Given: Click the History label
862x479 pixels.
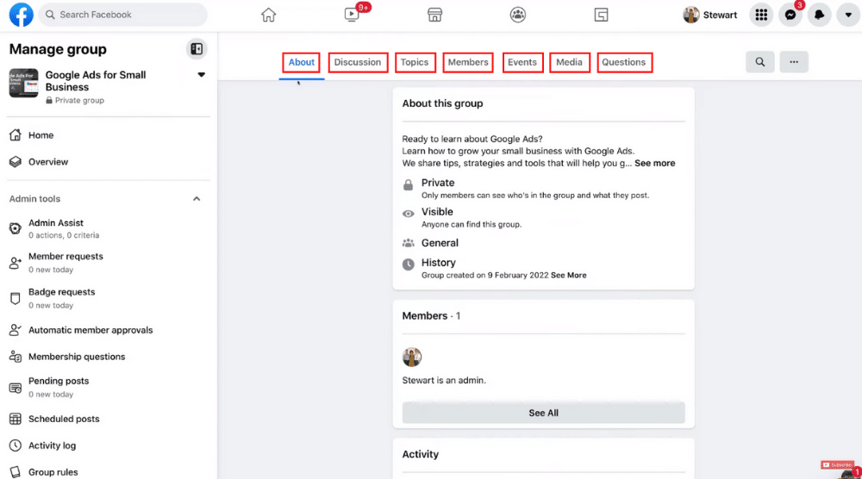Looking at the screenshot, I should (x=438, y=263).
